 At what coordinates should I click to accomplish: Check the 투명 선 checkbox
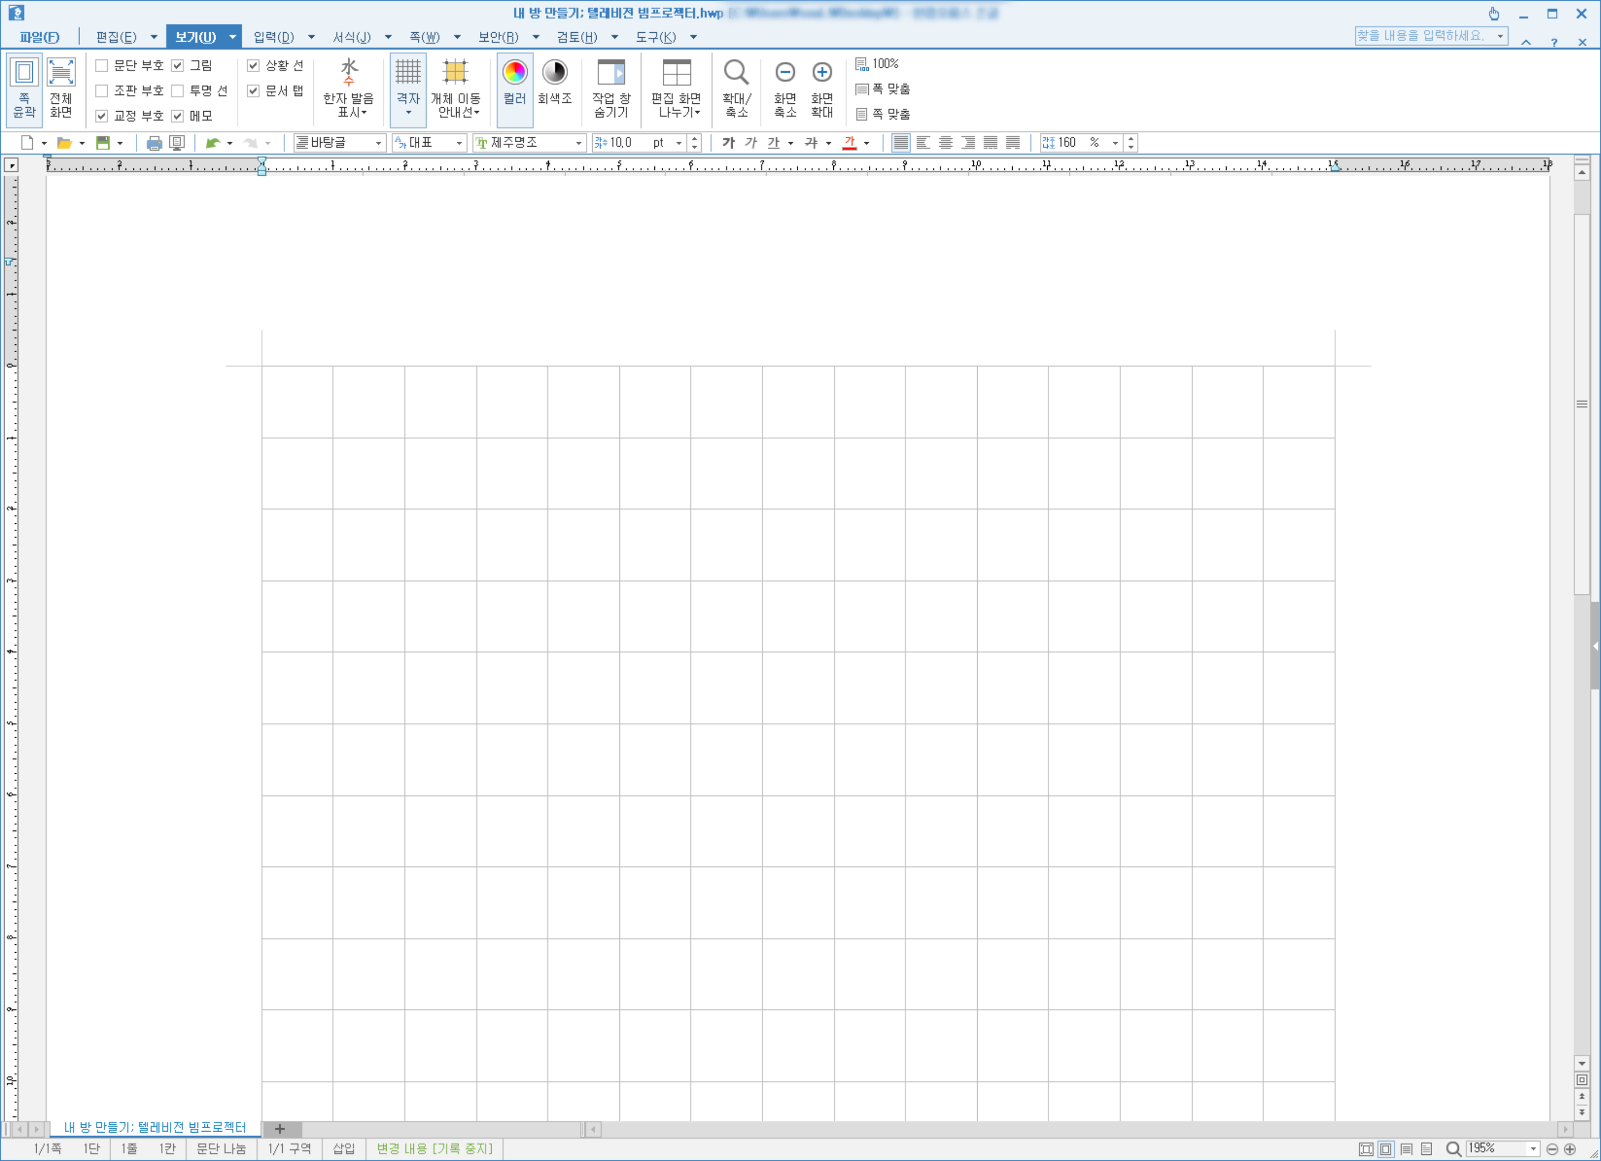click(x=178, y=91)
